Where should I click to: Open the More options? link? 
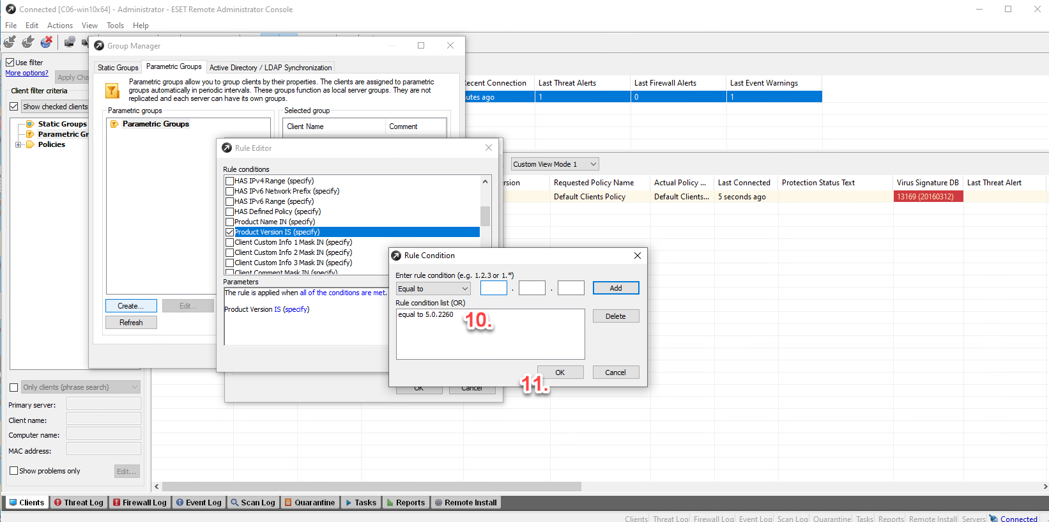click(x=27, y=73)
